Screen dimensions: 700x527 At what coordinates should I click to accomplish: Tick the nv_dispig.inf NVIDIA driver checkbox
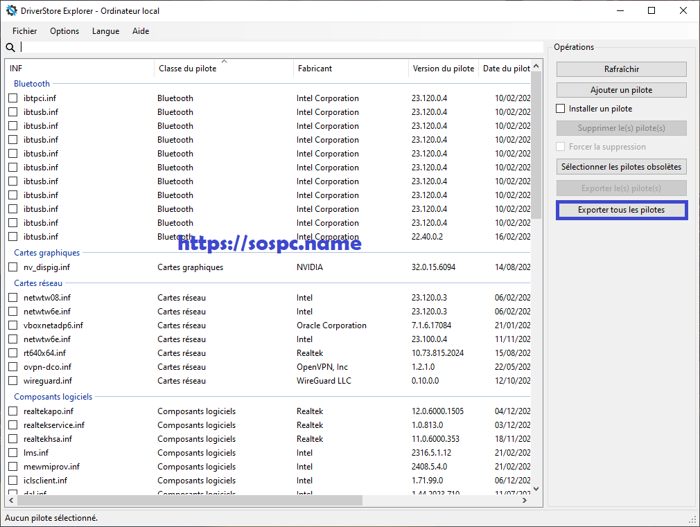13,267
